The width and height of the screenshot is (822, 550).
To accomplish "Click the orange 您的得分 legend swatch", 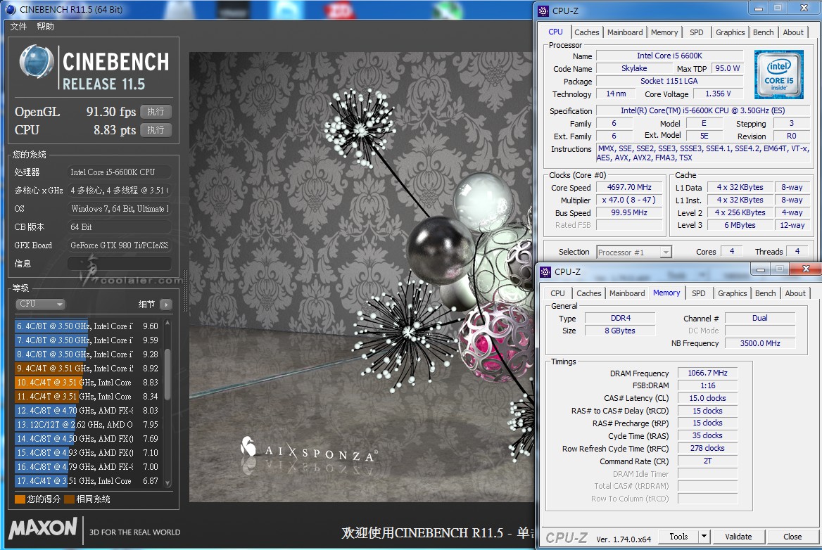I will click(20, 499).
